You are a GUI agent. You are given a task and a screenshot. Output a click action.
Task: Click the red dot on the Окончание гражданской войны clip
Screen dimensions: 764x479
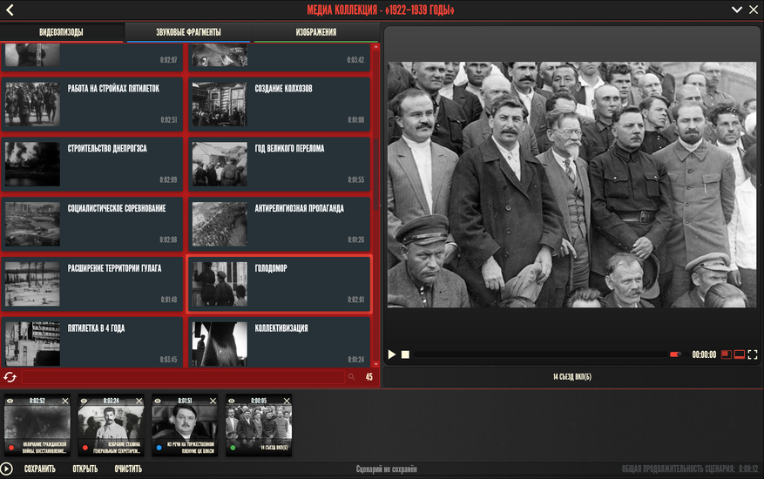pos(11,448)
